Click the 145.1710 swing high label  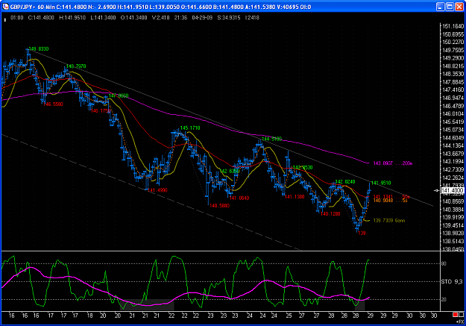pos(190,128)
